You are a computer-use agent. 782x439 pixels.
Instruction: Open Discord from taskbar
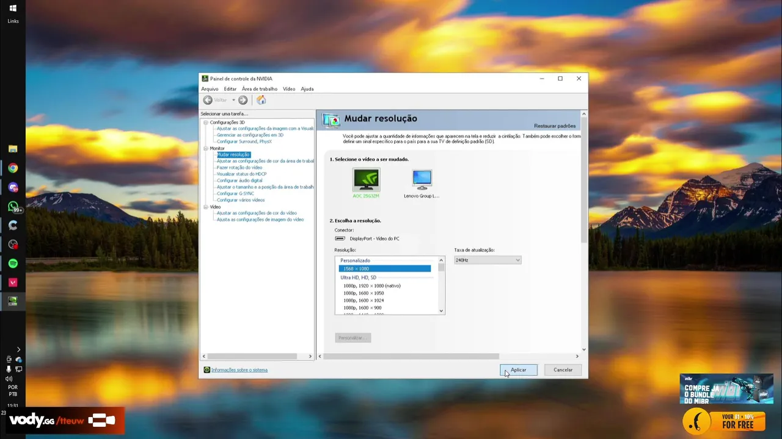point(13,187)
